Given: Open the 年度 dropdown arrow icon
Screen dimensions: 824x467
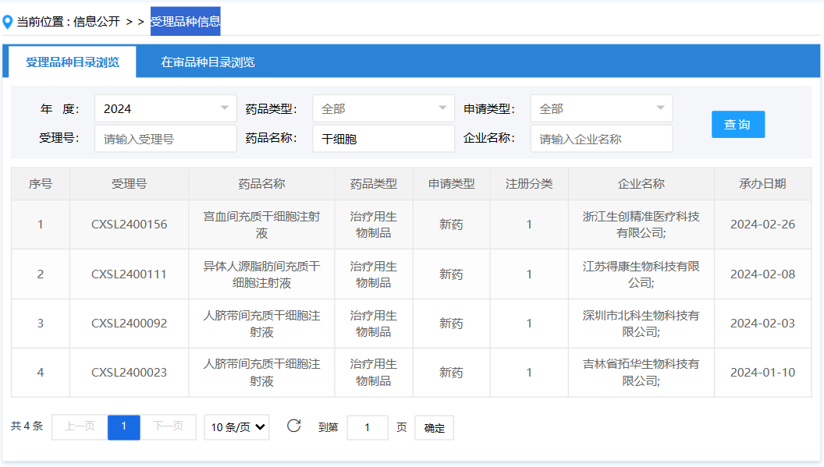Looking at the screenshot, I should pos(225,108).
